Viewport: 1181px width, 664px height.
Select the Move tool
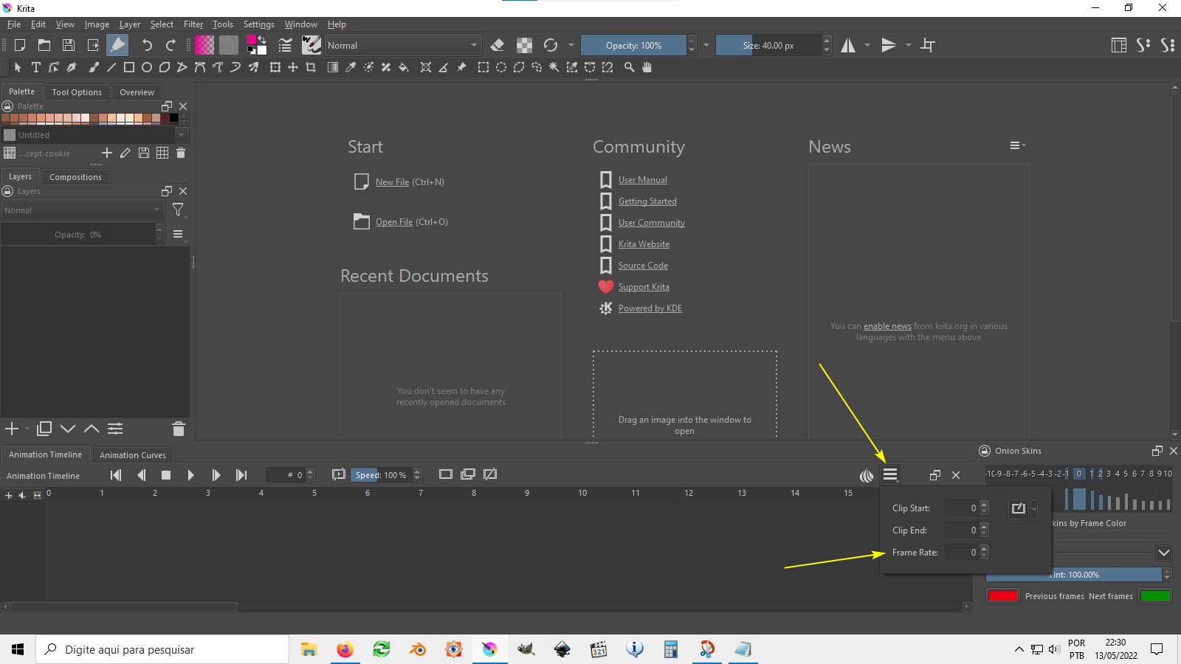point(293,67)
